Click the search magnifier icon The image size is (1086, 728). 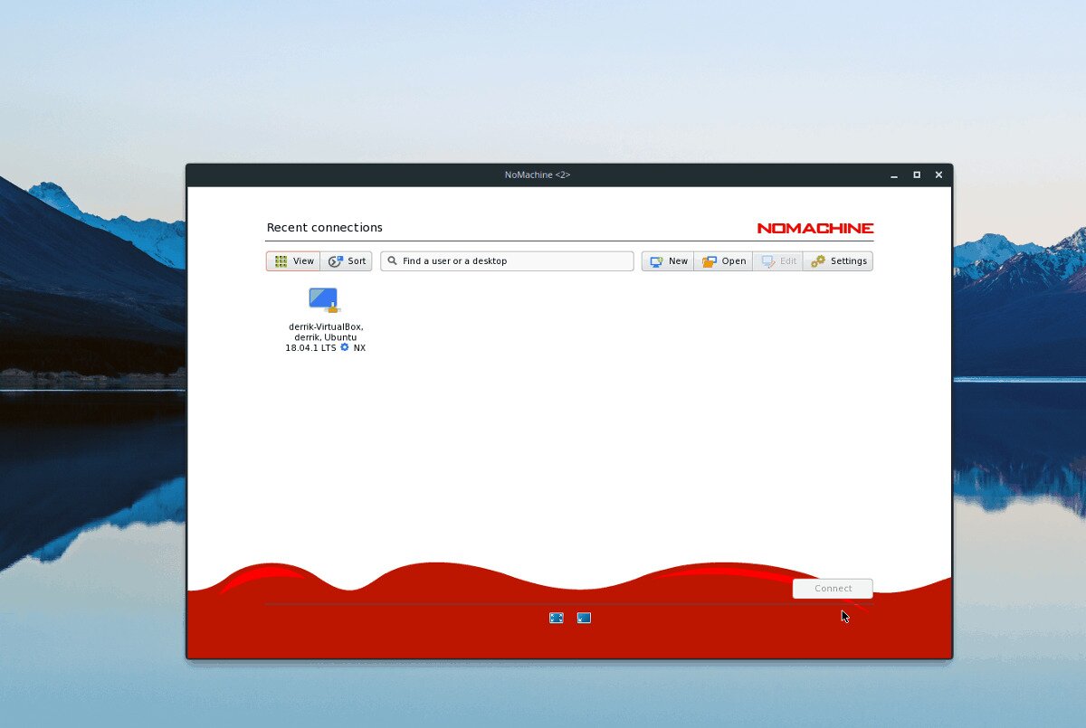392,260
